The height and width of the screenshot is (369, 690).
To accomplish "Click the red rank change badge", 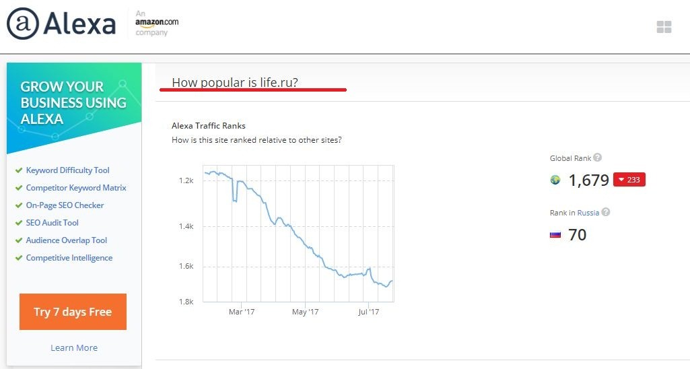I will 629,180.
